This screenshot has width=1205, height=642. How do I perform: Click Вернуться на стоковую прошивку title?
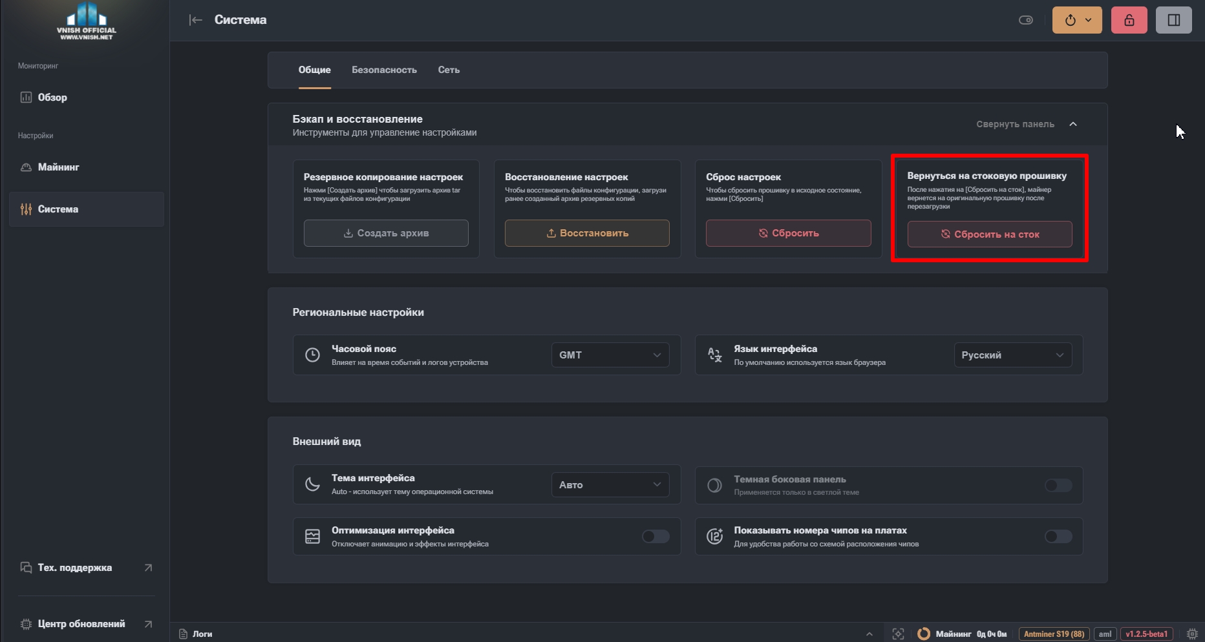point(987,176)
